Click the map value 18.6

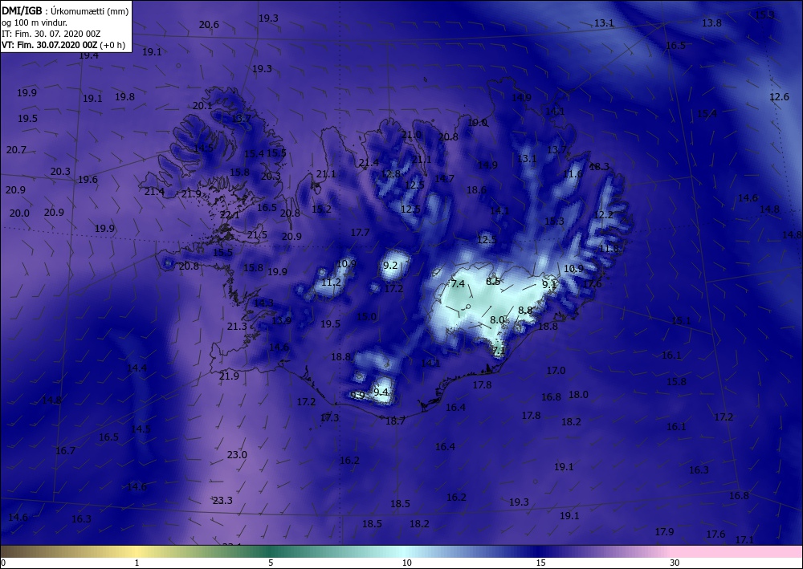pos(476,190)
